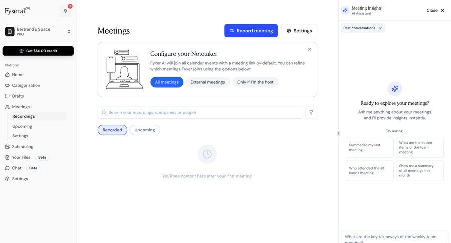
Task: Open Chat in the sidebar
Action: (17, 168)
